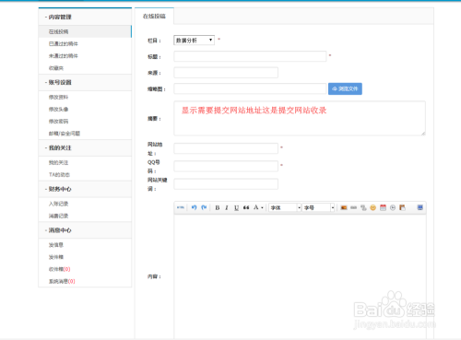461x340 pixels.
Task: Insert a blockquote with the quote icon
Action: click(x=246, y=207)
